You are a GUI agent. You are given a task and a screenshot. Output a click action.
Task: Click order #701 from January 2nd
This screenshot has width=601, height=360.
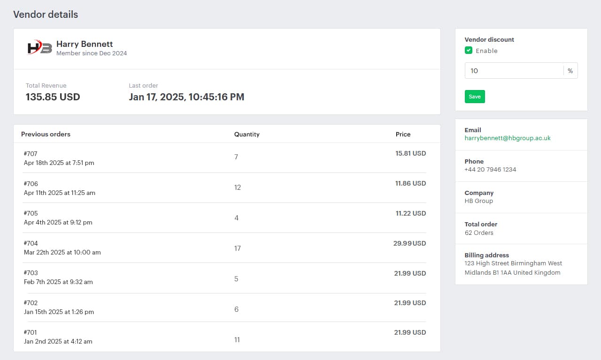(x=31, y=332)
